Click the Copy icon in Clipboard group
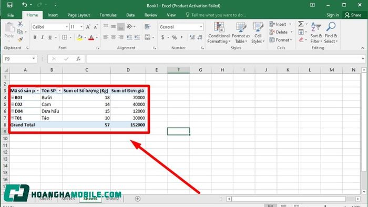The width and height of the screenshot is (368, 207). (x=20, y=32)
